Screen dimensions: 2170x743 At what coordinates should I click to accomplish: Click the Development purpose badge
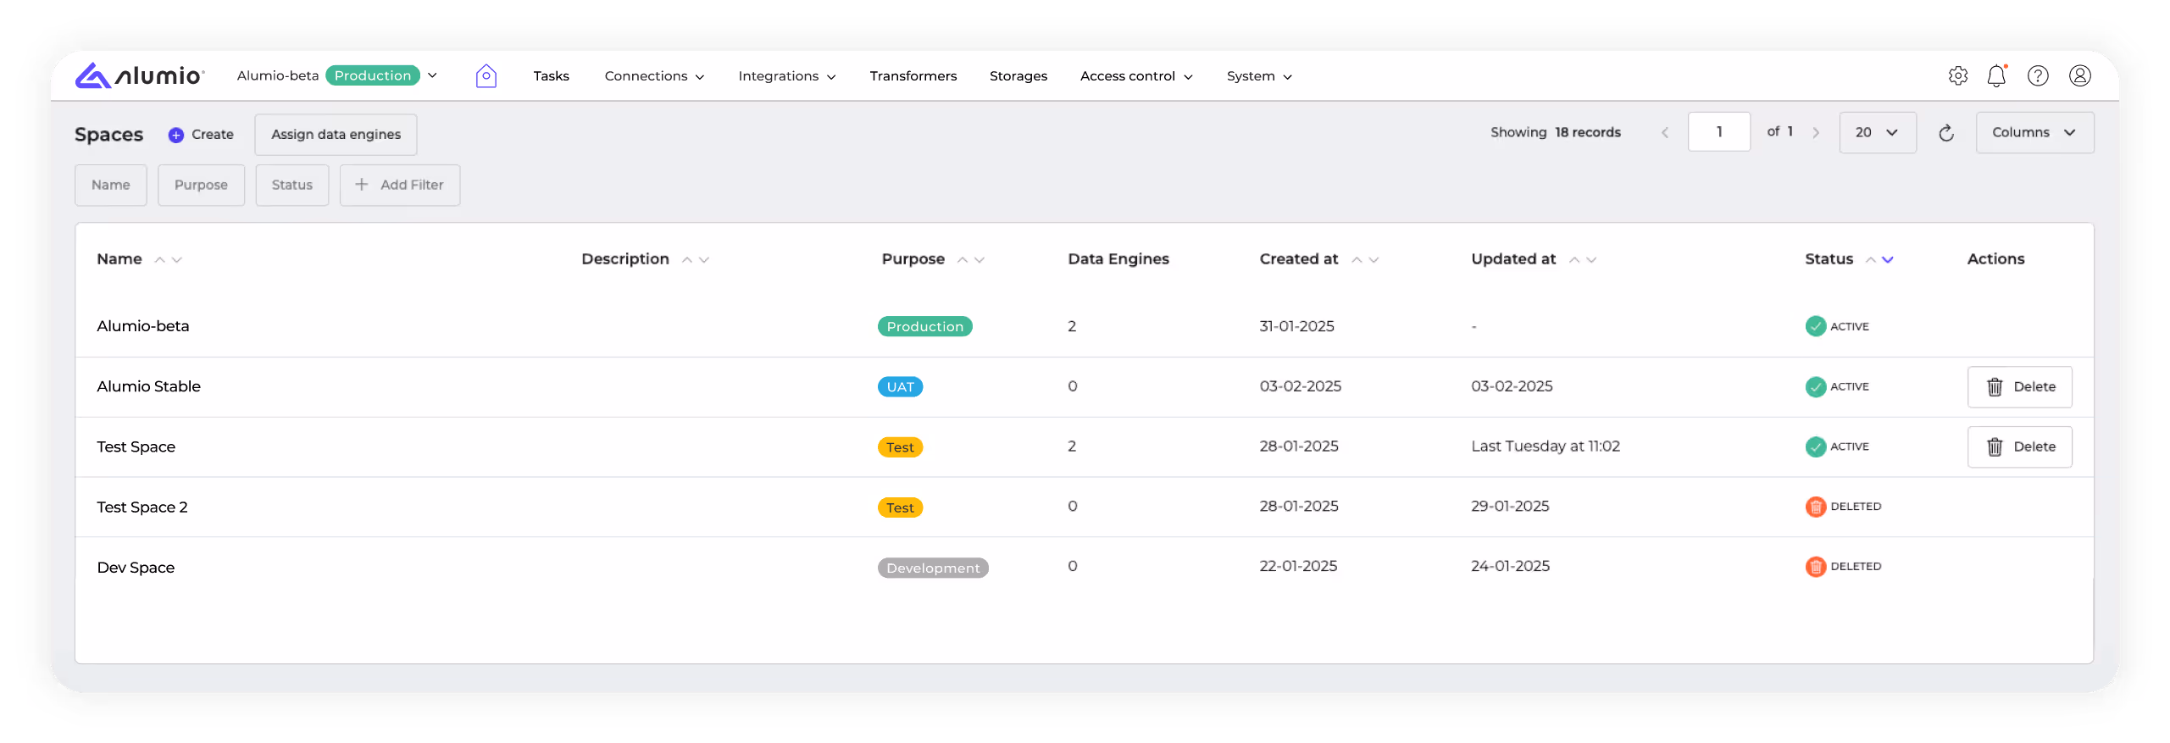(x=933, y=568)
